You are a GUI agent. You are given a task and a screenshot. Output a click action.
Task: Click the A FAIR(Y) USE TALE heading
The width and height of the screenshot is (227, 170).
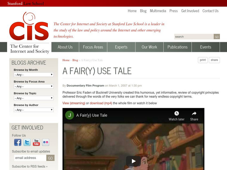(97, 71)
